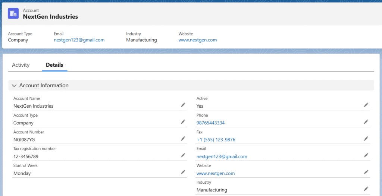Screen dimensions: 382x196
Task: Click the NextGen Industries Account Name value
Action: click(x=33, y=106)
